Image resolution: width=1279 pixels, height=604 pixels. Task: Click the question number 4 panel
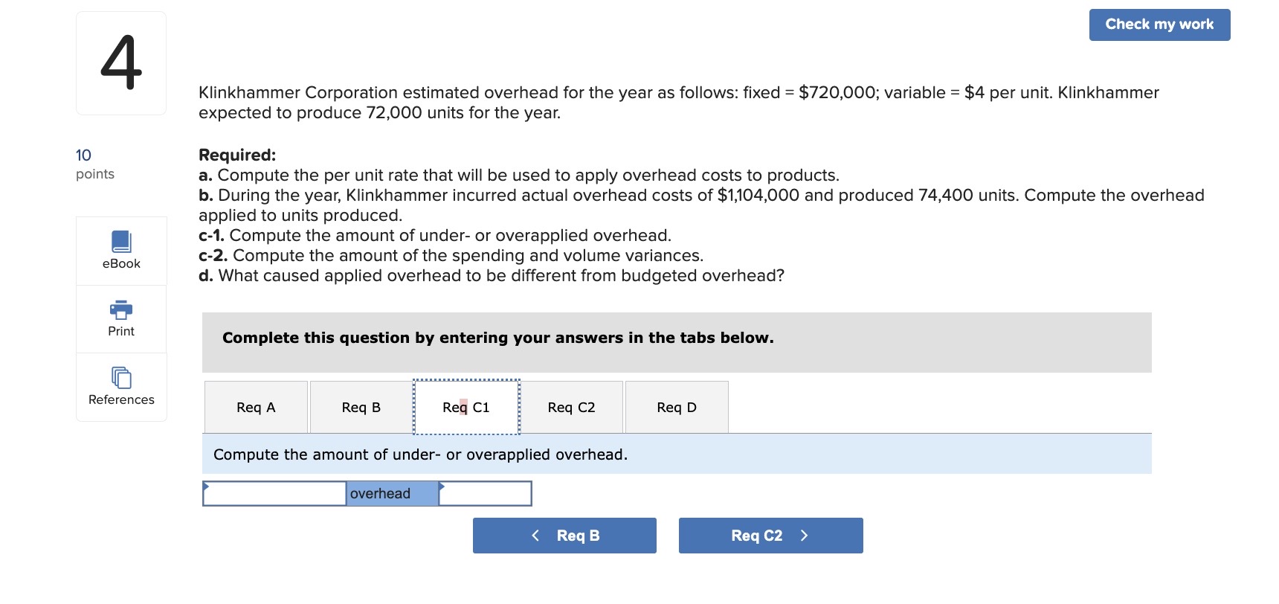(x=120, y=62)
